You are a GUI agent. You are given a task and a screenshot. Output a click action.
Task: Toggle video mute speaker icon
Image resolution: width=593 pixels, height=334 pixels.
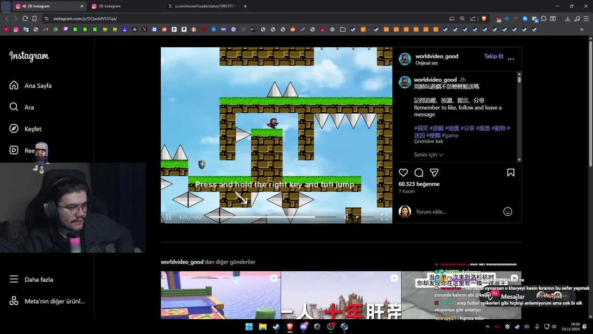(x=347, y=217)
